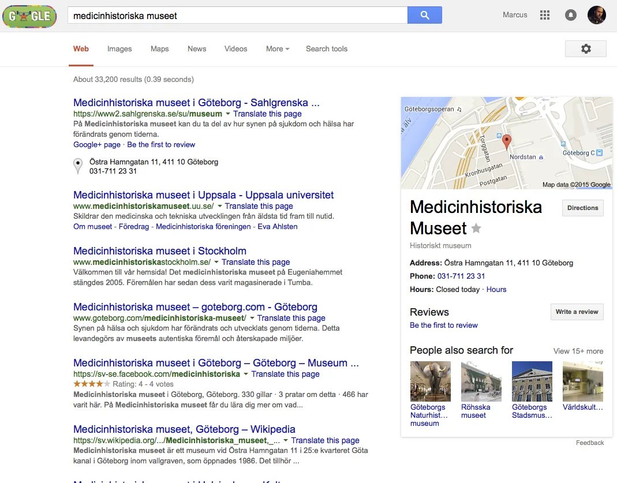The image size is (617, 483).
Task: Translate the sahlgrenska.se result page
Action: tap(268, 114)
